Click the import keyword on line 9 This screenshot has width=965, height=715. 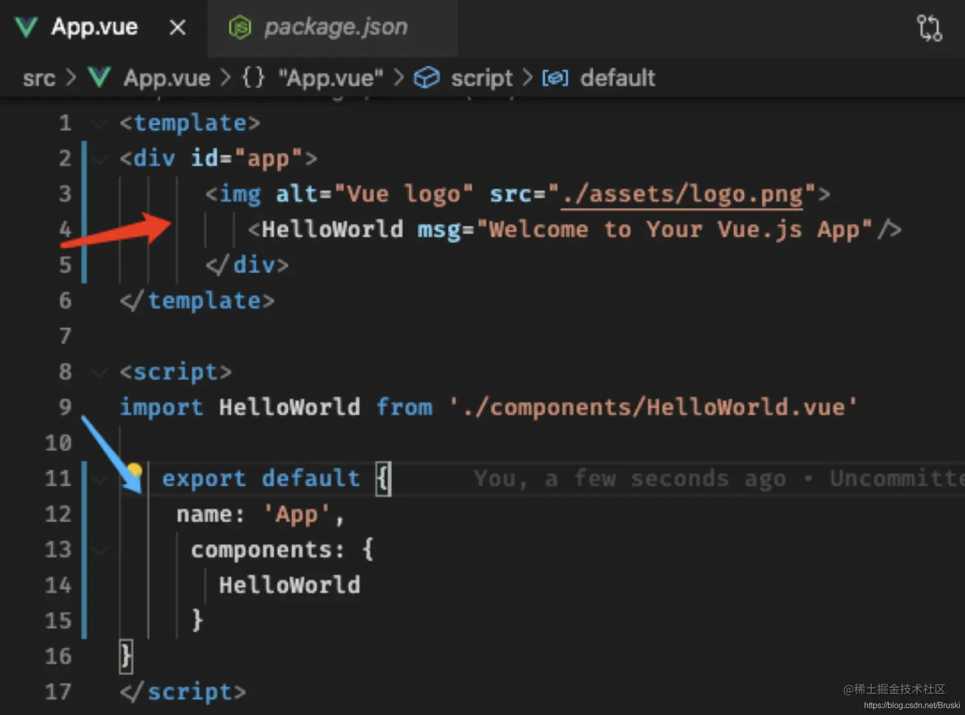[x=161, y=408]
